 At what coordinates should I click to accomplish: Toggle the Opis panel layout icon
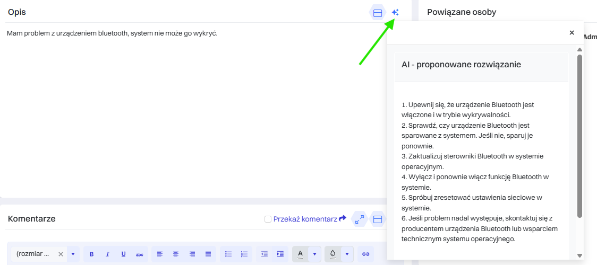[378, 13]
